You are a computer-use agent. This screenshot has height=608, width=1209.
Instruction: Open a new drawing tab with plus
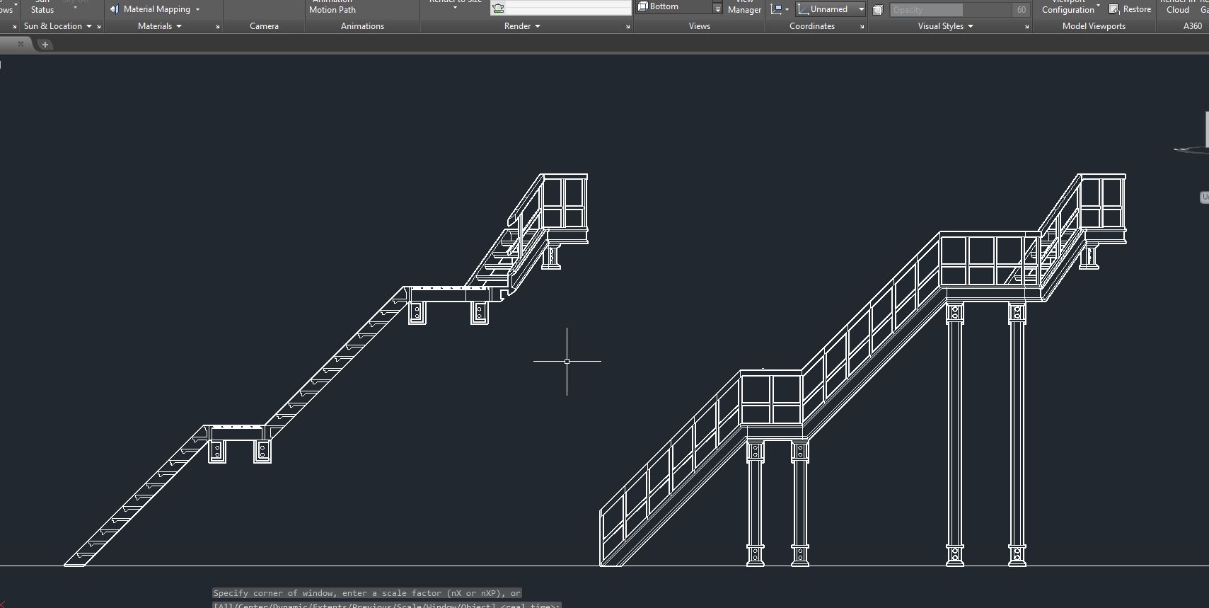click(45, 45)
